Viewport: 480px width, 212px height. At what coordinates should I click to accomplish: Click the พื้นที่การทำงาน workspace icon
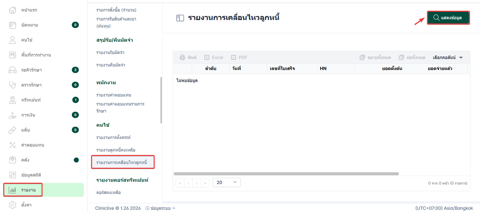pyautogui.click(x=12, y=55)
